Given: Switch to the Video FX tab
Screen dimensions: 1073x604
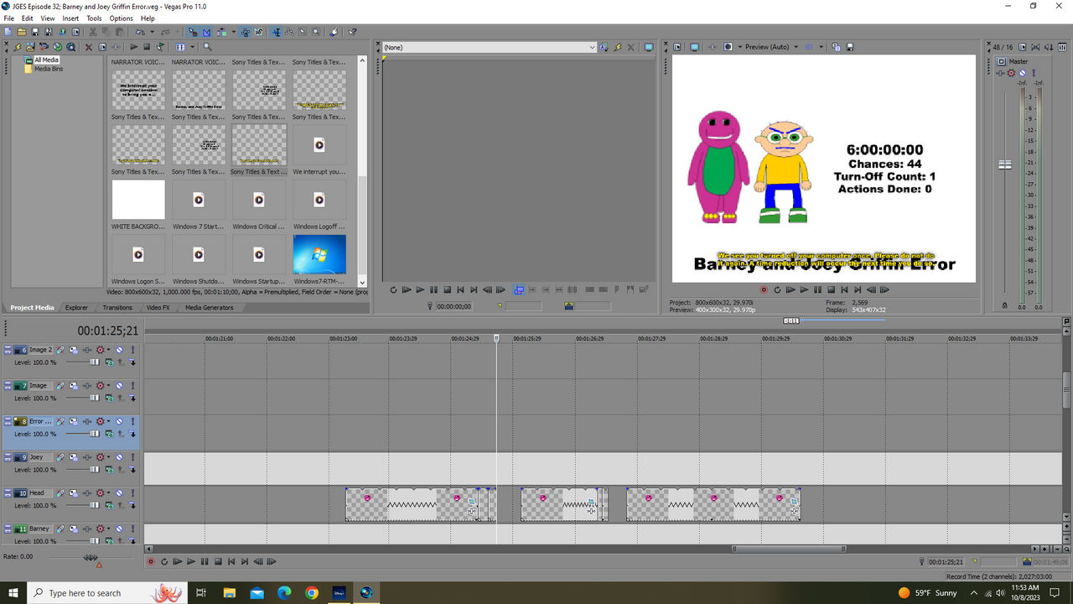Looking at the screenshot, I should coord(158,308).
